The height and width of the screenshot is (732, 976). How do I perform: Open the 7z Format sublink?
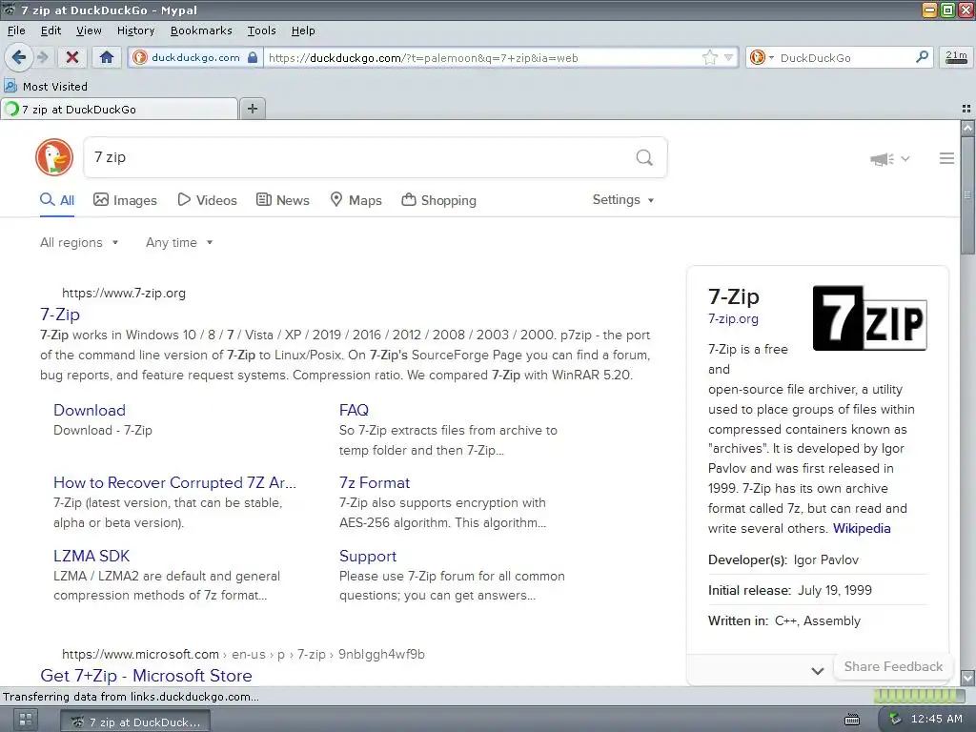click(x=374, y=483)
